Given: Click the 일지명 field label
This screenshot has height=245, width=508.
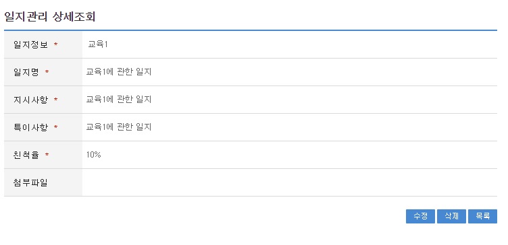Looking at the screenshot, I should pyautogui.click(x=26, y=72).
